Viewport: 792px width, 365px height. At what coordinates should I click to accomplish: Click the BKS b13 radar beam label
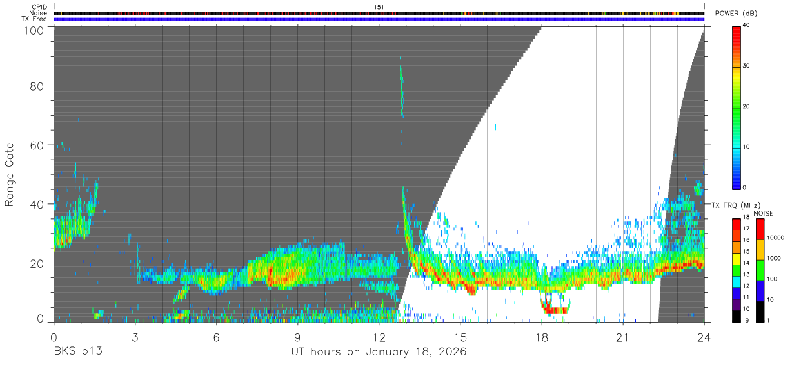pyautogui.click(x=78, y=352)
